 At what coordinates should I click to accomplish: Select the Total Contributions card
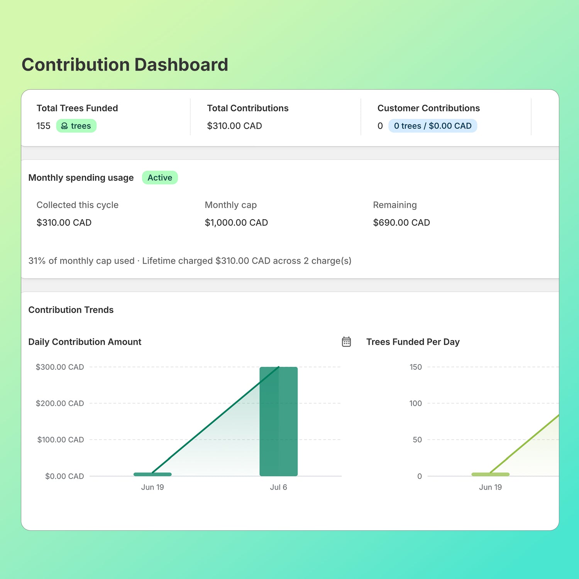click(x=276, y=117)
